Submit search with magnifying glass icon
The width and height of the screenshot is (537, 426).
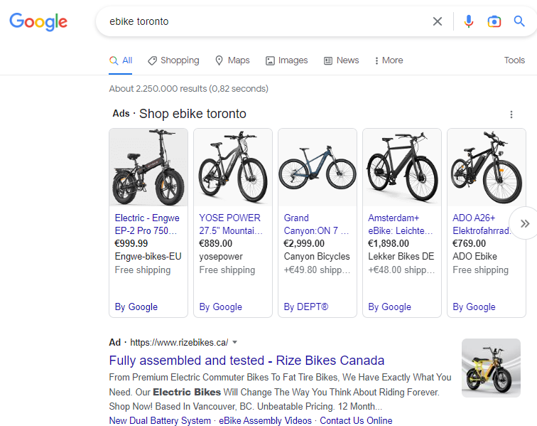(x=519, y=21)
